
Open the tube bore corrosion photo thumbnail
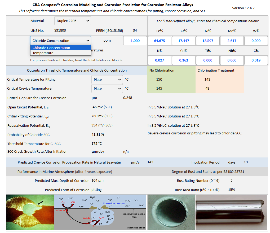pos(171,212)
